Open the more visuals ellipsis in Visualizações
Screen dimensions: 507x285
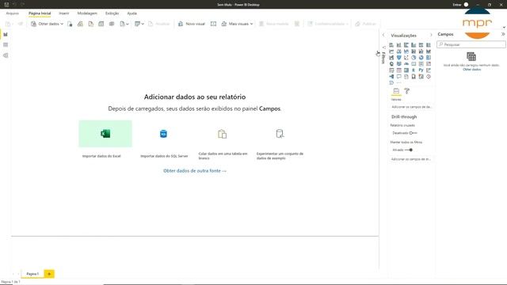pyautogui.click(x=398, y=82)
